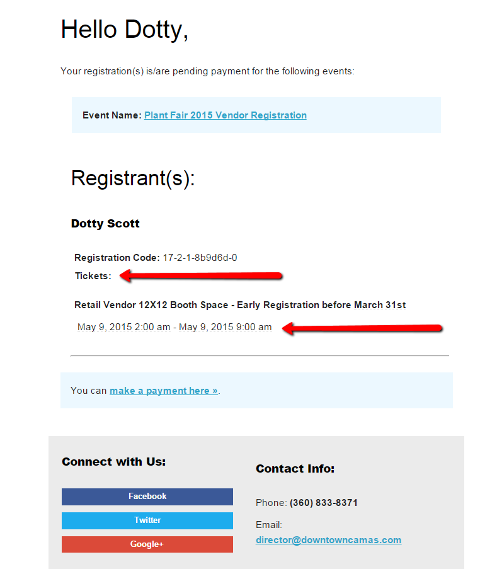Image resolution: width=480 pixels, height=569 pixels.
Task: Click the Contact Info heading
Action: pos(295,468)
